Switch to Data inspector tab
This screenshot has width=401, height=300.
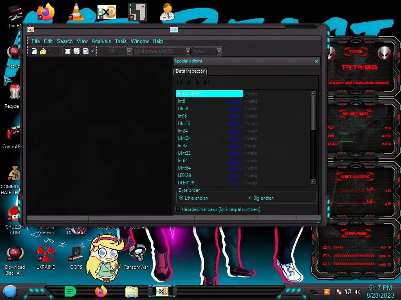point(190,71)
